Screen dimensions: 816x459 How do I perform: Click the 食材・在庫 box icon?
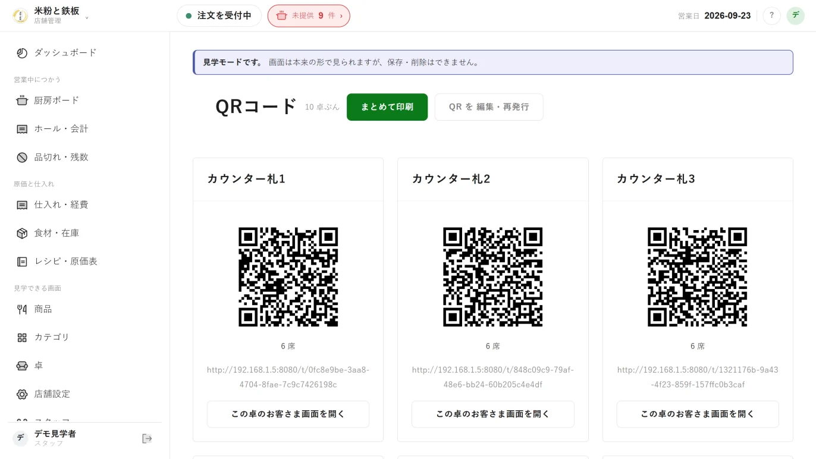tap(22, 234)
